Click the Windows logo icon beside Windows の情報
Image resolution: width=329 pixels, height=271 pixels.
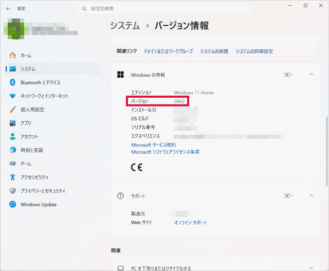click(x=120, y=75)
